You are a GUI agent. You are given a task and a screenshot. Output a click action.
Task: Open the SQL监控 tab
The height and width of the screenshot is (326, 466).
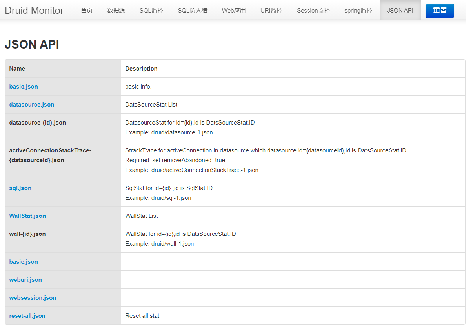click(x=151, y=11)
